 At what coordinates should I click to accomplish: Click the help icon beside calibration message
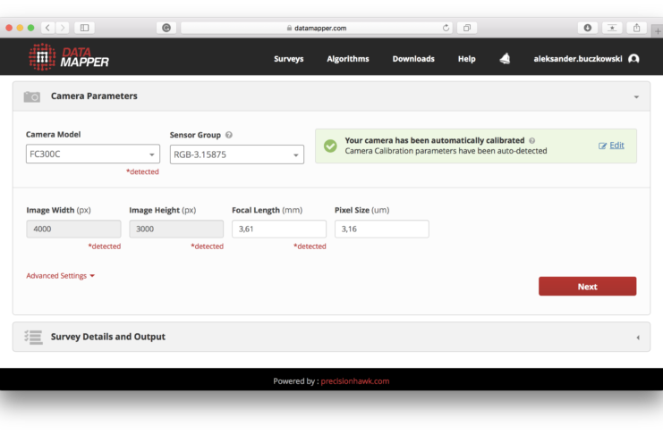(x=532, y=140)
